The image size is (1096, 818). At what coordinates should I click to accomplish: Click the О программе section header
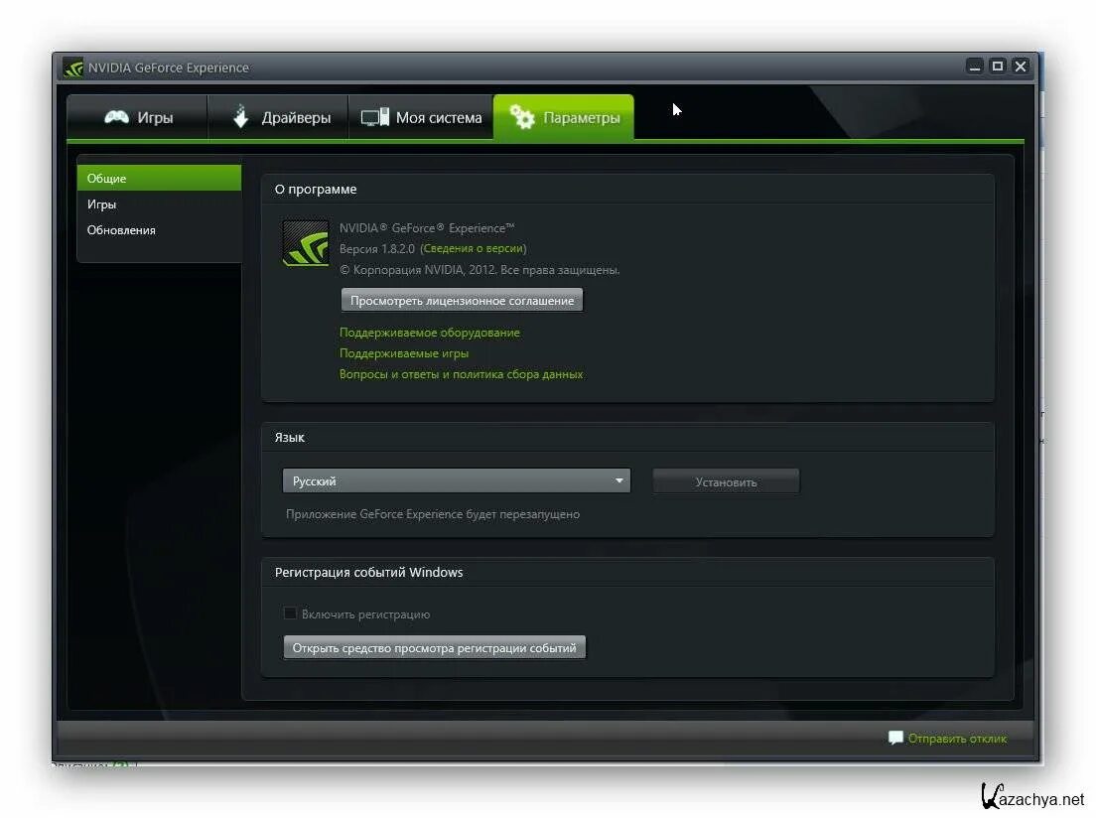pos(316,189)
